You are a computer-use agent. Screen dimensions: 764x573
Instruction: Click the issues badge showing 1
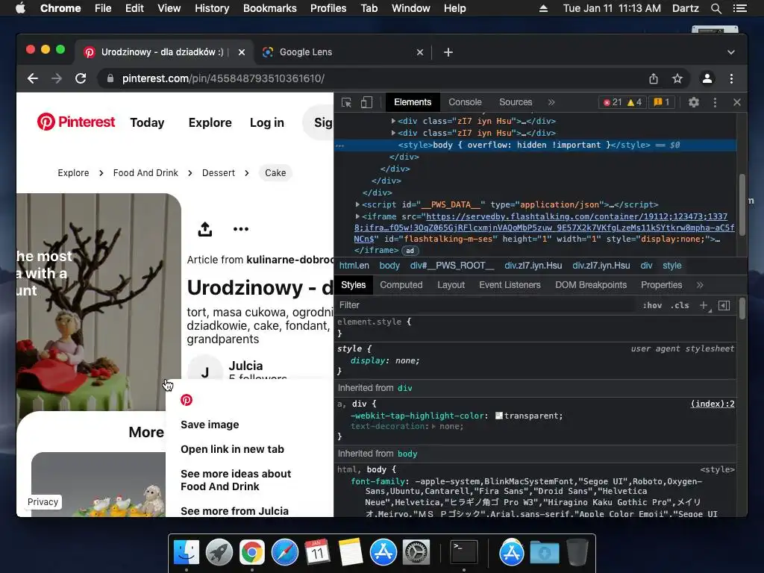[662, 102]
